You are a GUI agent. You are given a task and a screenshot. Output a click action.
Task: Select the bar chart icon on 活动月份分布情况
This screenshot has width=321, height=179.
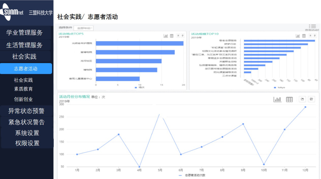(x=277, y=99)
